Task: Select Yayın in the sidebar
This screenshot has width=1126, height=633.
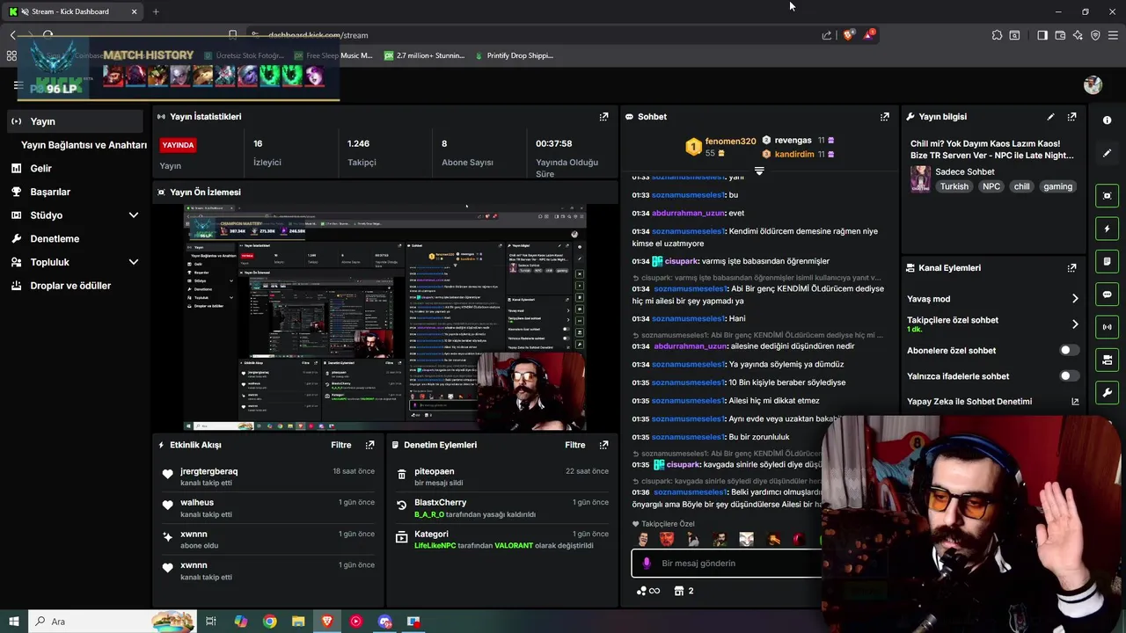Action: tap(76, 121)
